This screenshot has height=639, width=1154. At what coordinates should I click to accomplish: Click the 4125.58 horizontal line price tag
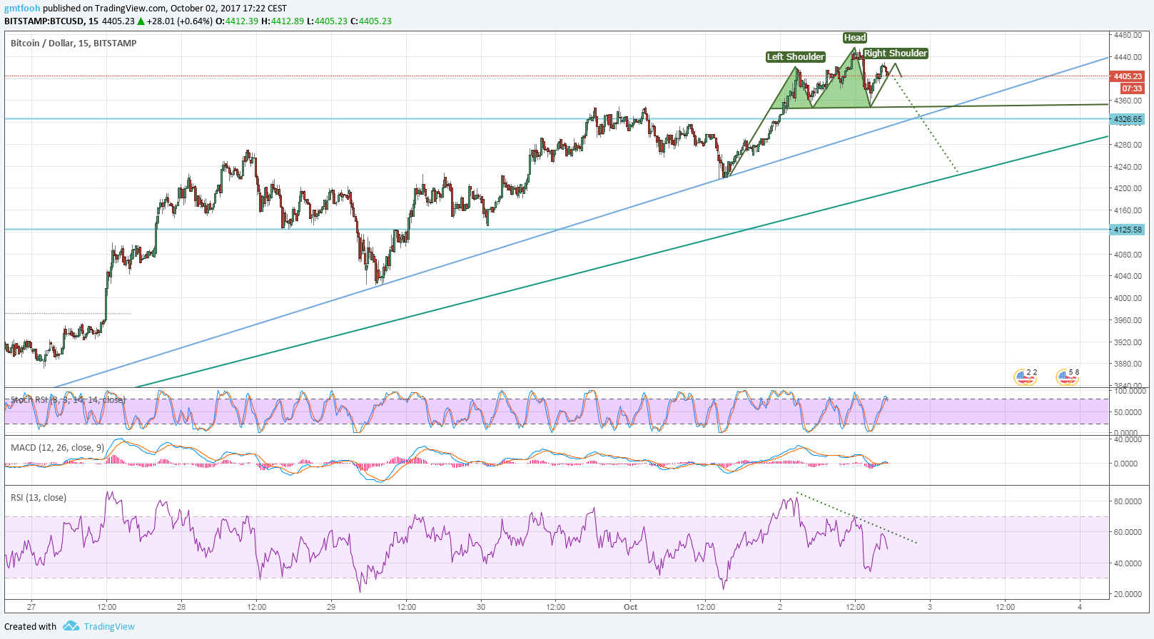point(1128,230)
